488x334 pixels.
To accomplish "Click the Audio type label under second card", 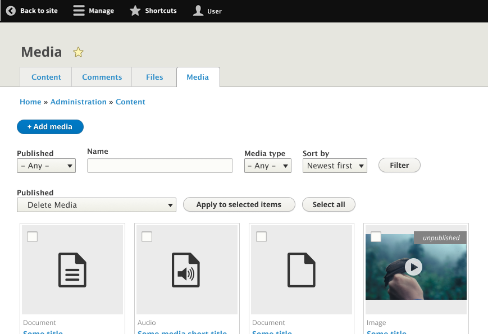I will click(x=147, y=323).
